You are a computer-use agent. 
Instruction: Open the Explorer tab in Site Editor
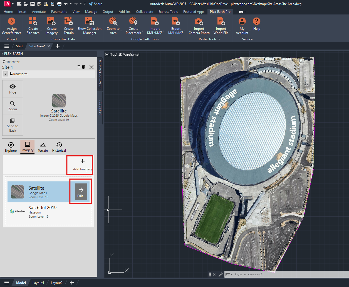11,147
